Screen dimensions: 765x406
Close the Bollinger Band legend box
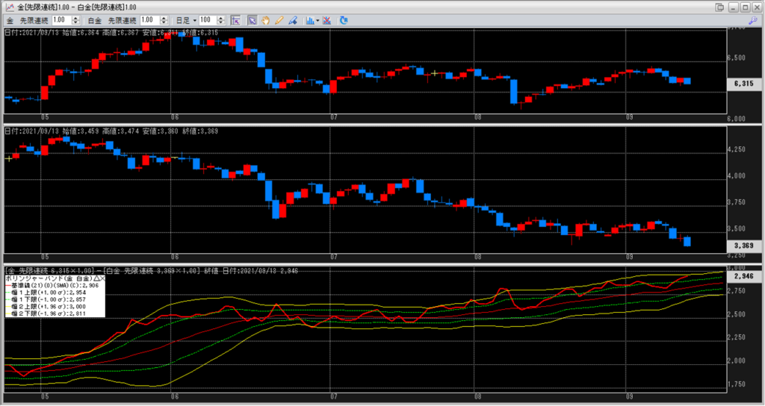coord(102,277)
